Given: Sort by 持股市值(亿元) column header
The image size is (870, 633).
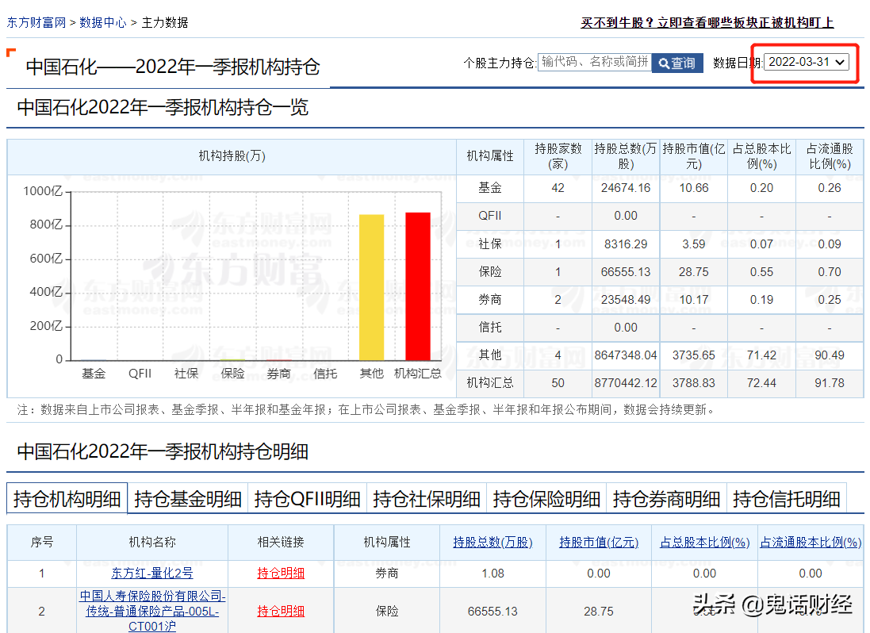Looking at the screenshot, I should point(599,542).
